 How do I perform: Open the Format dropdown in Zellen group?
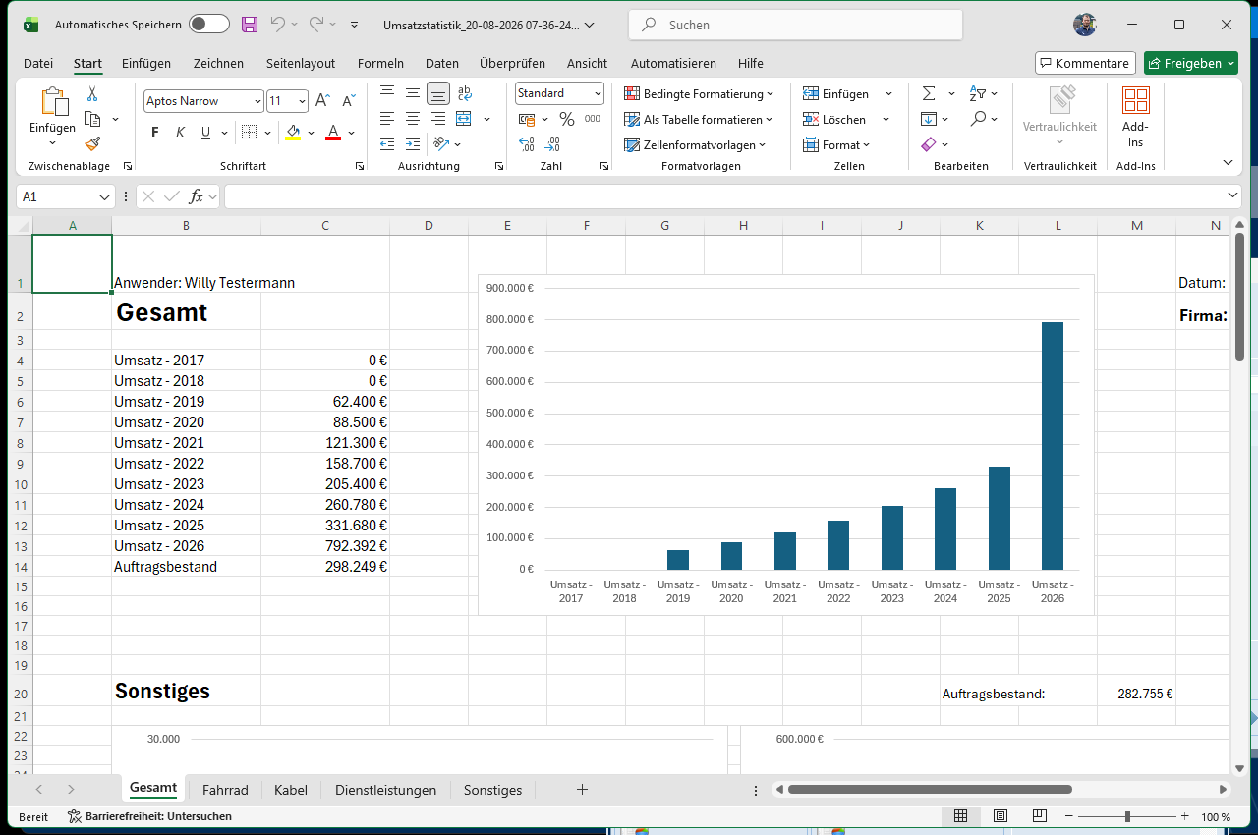tap(836, 144)
